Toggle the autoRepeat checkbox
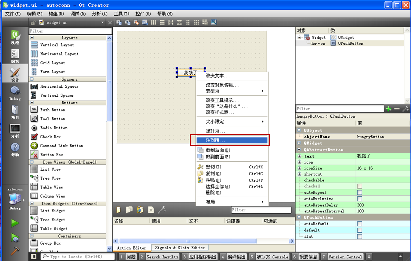 point(360,192)
